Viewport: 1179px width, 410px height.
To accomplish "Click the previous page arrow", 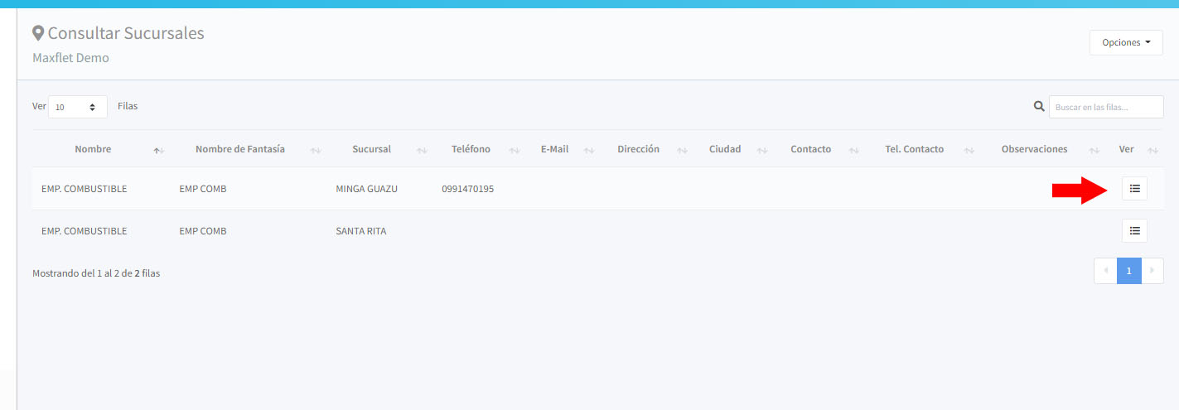I will (1105, 271).
